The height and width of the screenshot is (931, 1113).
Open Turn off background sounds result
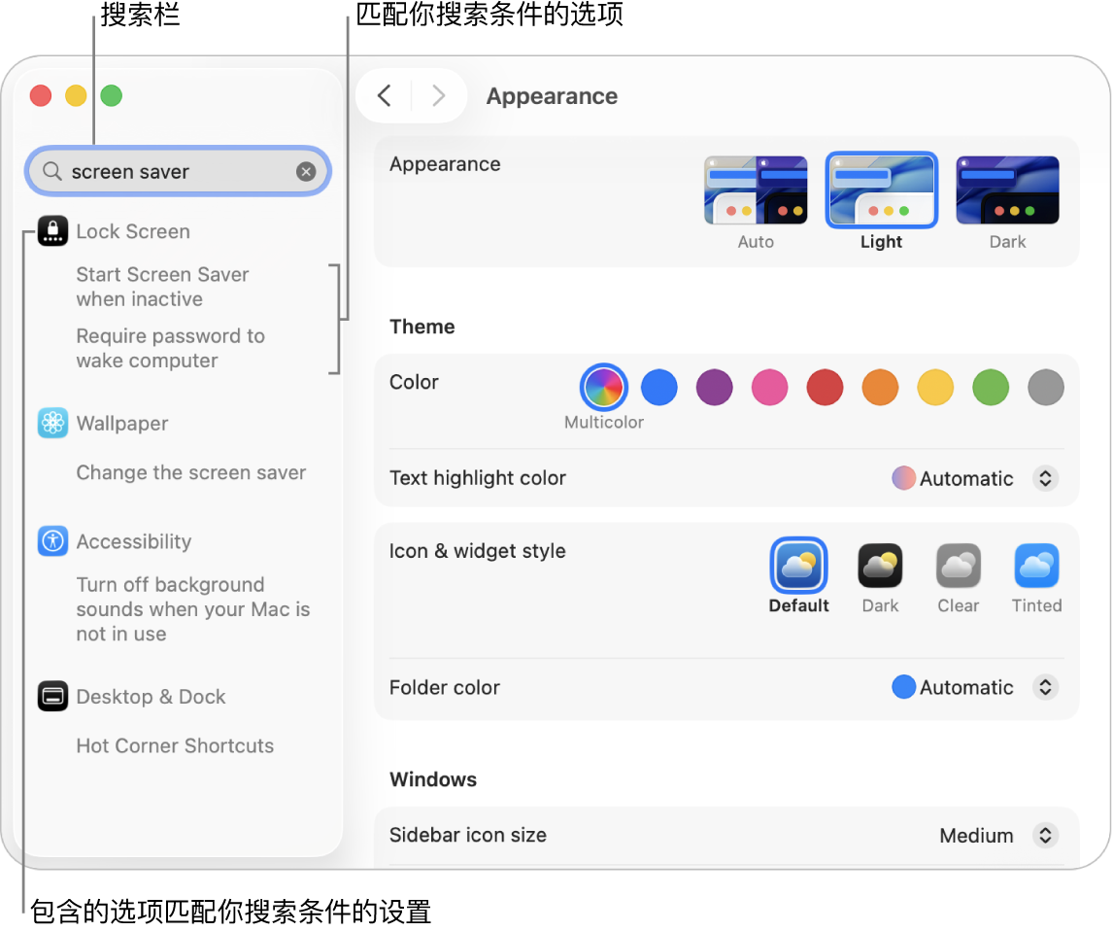[x=193, y=609]
